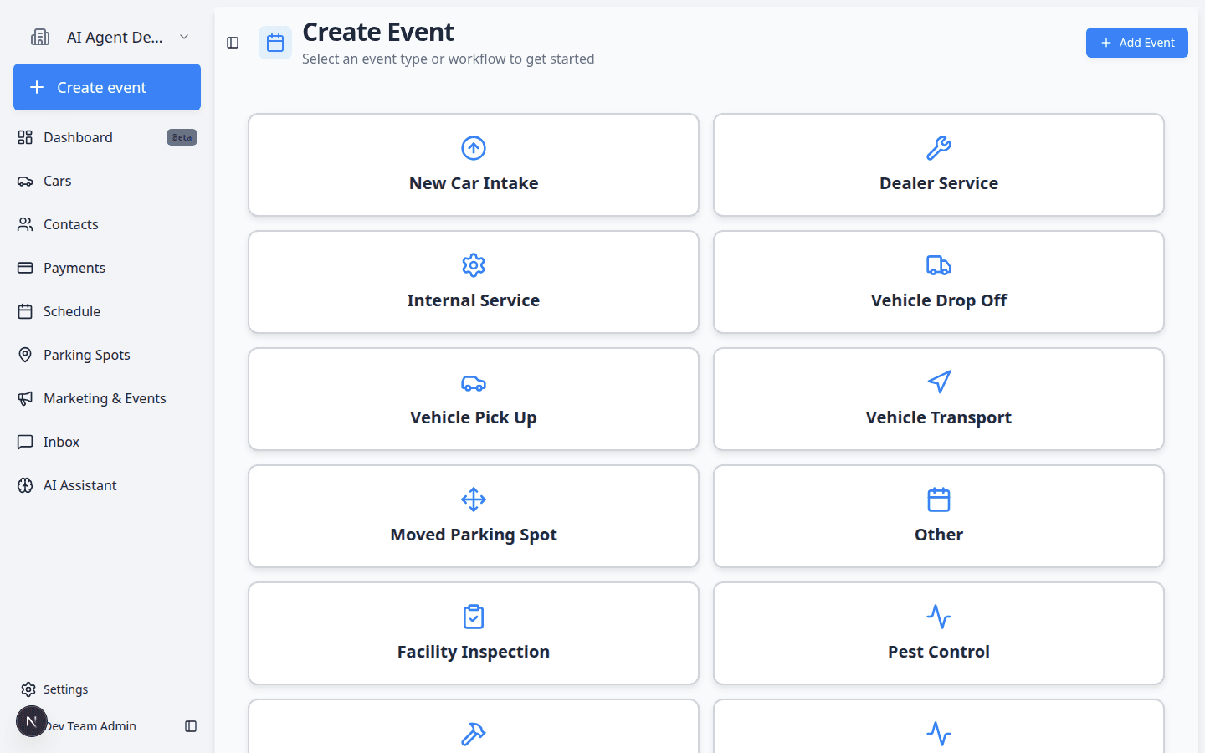Image resolution: width=1205 pixels, height=753 pixels.
Task: Go to the Cars section
Action: pos(107,181)
